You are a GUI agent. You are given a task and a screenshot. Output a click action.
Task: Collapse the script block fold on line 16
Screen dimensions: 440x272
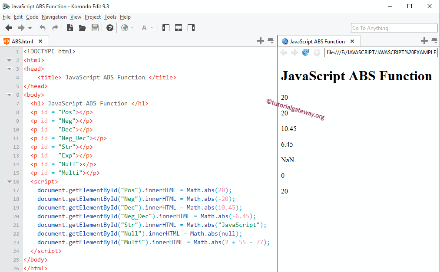pos(10,182)
